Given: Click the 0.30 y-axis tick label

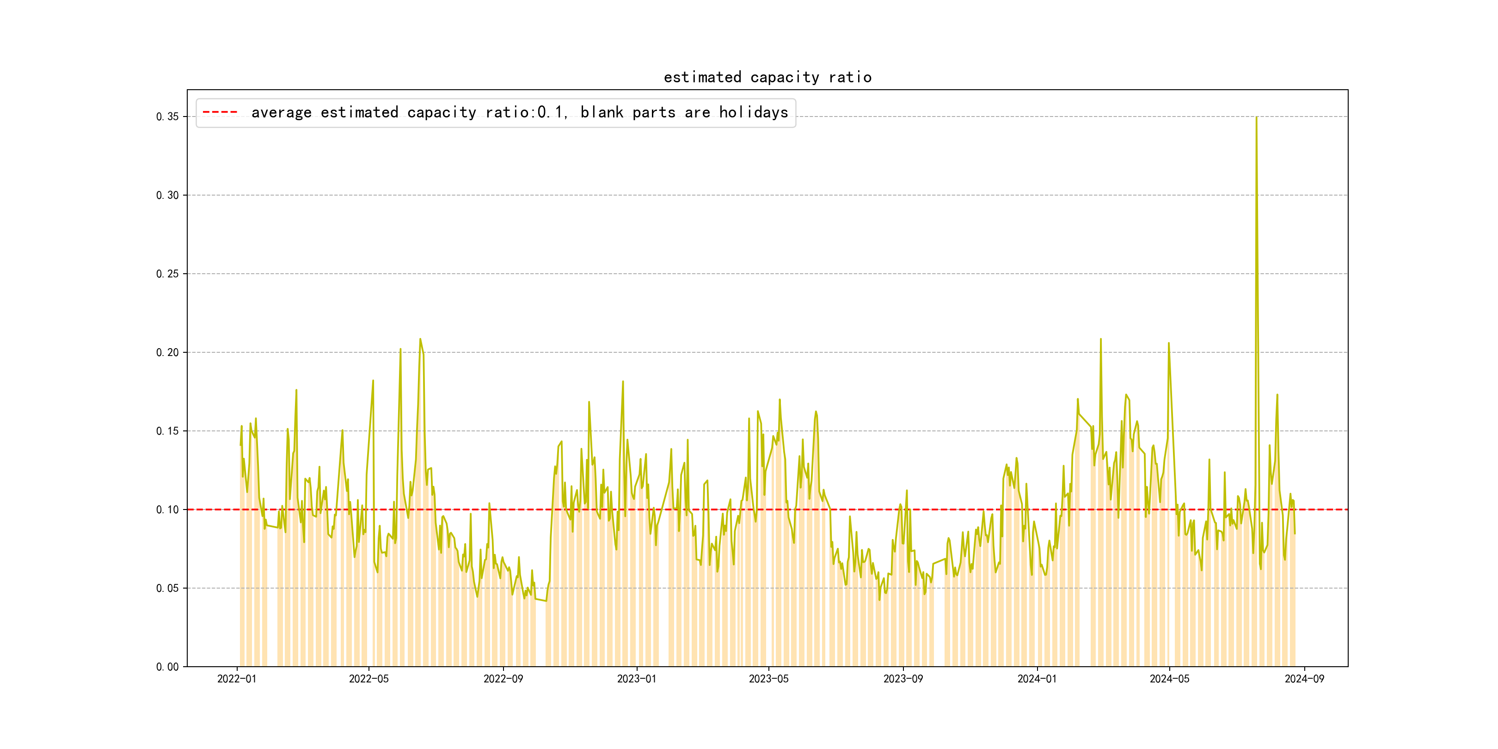Looking at the screenshot, I should (167, 196).
